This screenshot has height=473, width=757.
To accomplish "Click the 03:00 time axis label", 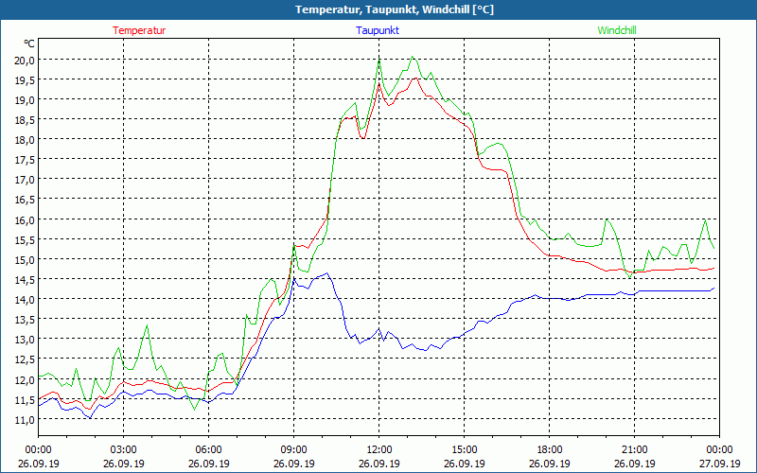I will (124, 450).
